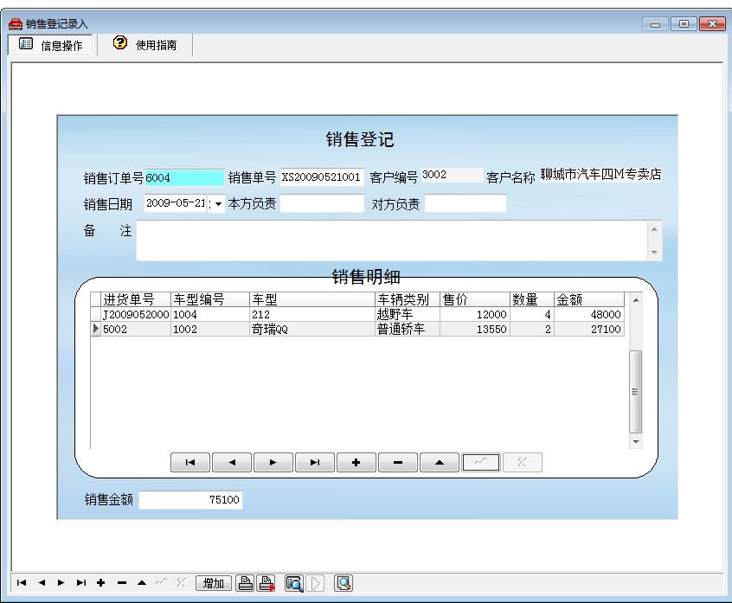
Task: Click detail grid scroll down arrow
Action: click(635, 441)
